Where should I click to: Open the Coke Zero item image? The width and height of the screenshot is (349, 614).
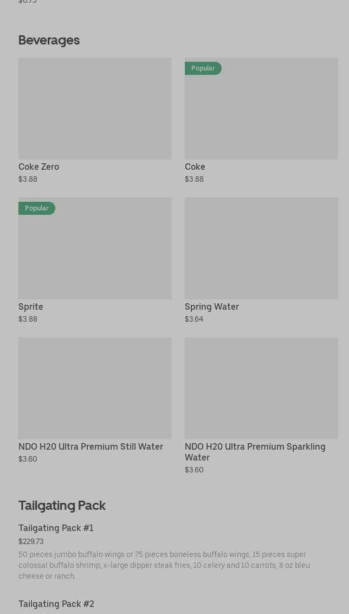pos(95,108)
